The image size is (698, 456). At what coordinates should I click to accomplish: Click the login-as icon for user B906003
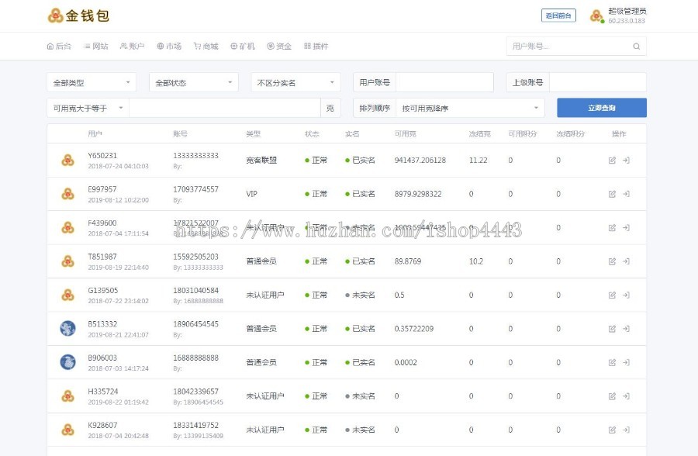(x=626, y=362)
